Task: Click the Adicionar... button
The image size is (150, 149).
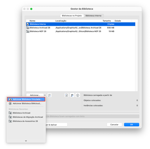Action: [35, 95]
